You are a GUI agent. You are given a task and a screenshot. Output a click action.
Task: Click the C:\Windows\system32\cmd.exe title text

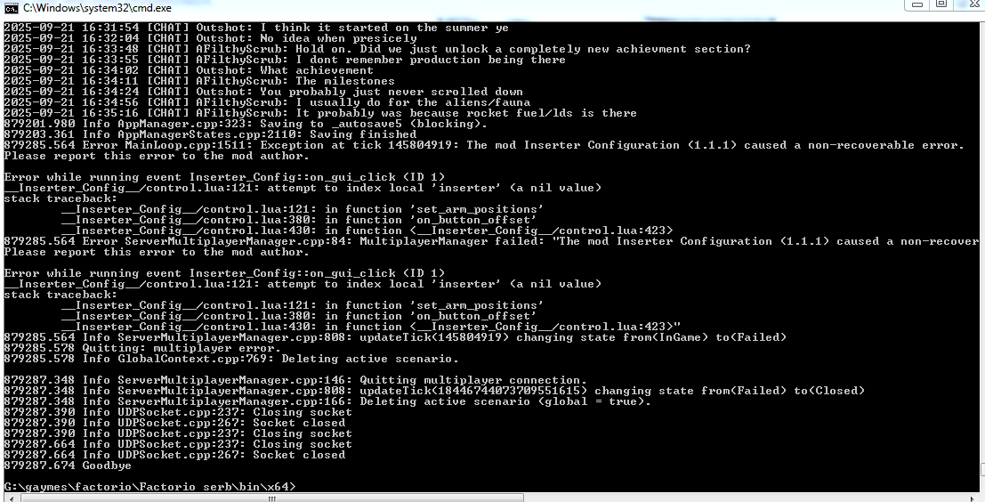pyautogui.click(x=97, y=8)
